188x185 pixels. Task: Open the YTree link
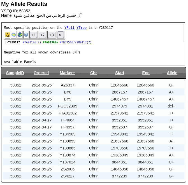coord(82,28)
